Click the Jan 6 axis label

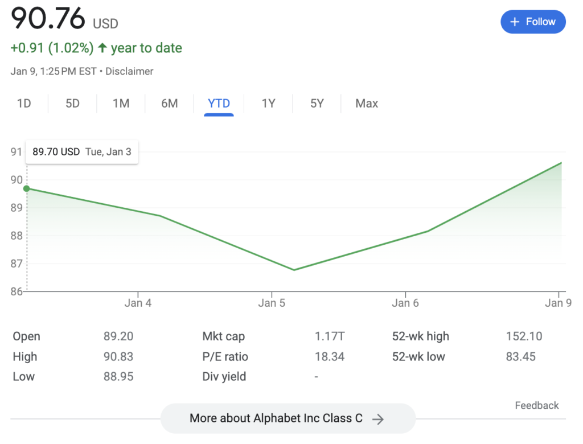[405, 303]
